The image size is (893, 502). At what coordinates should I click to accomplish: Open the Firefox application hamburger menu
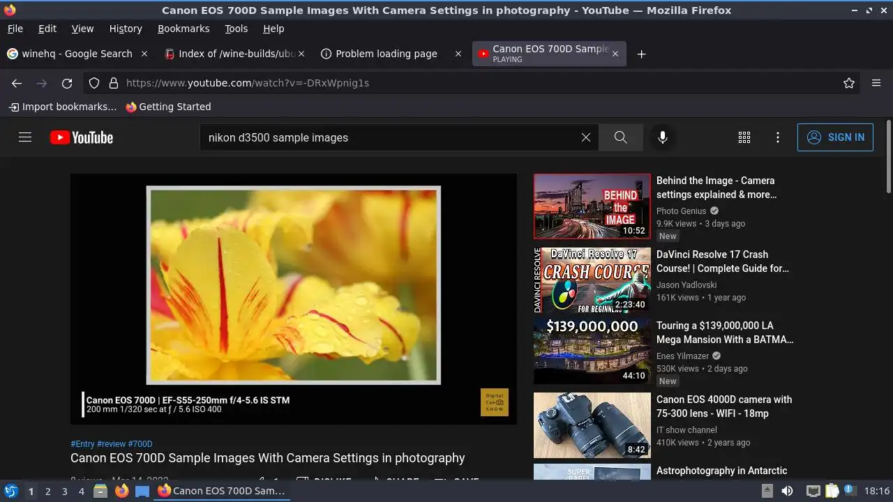coord(876,83)
